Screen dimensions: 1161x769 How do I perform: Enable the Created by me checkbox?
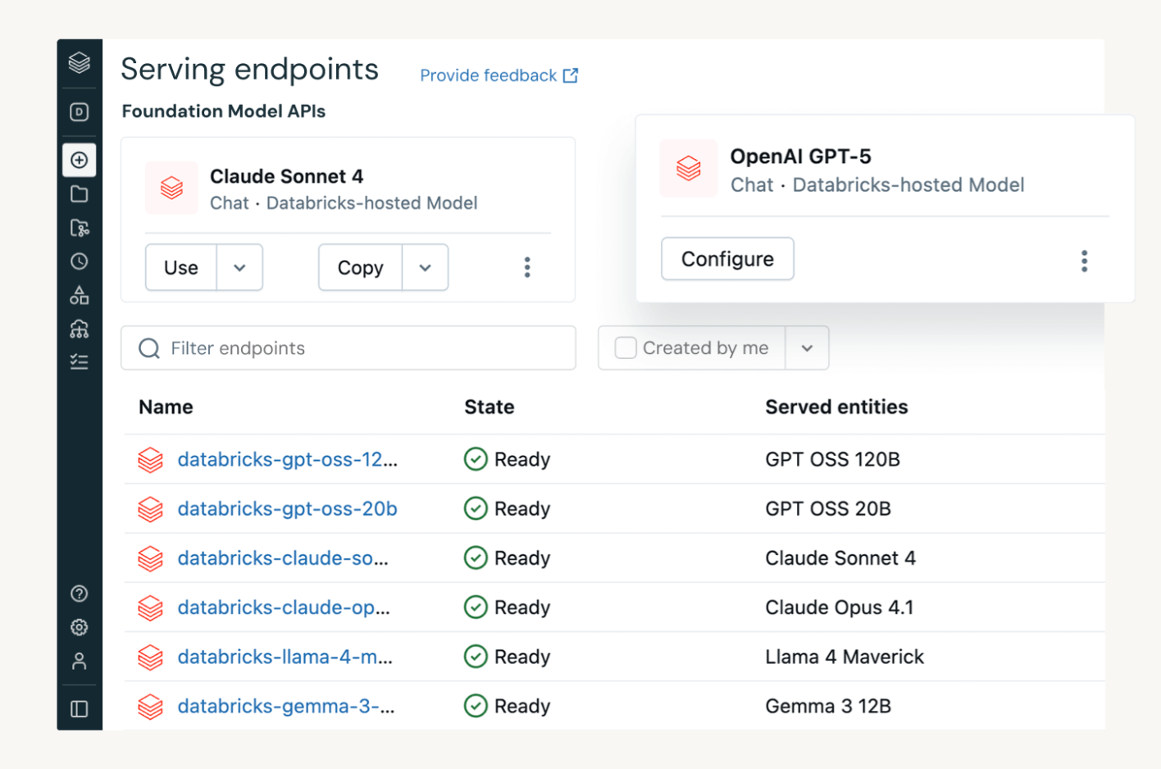point(626,348)
